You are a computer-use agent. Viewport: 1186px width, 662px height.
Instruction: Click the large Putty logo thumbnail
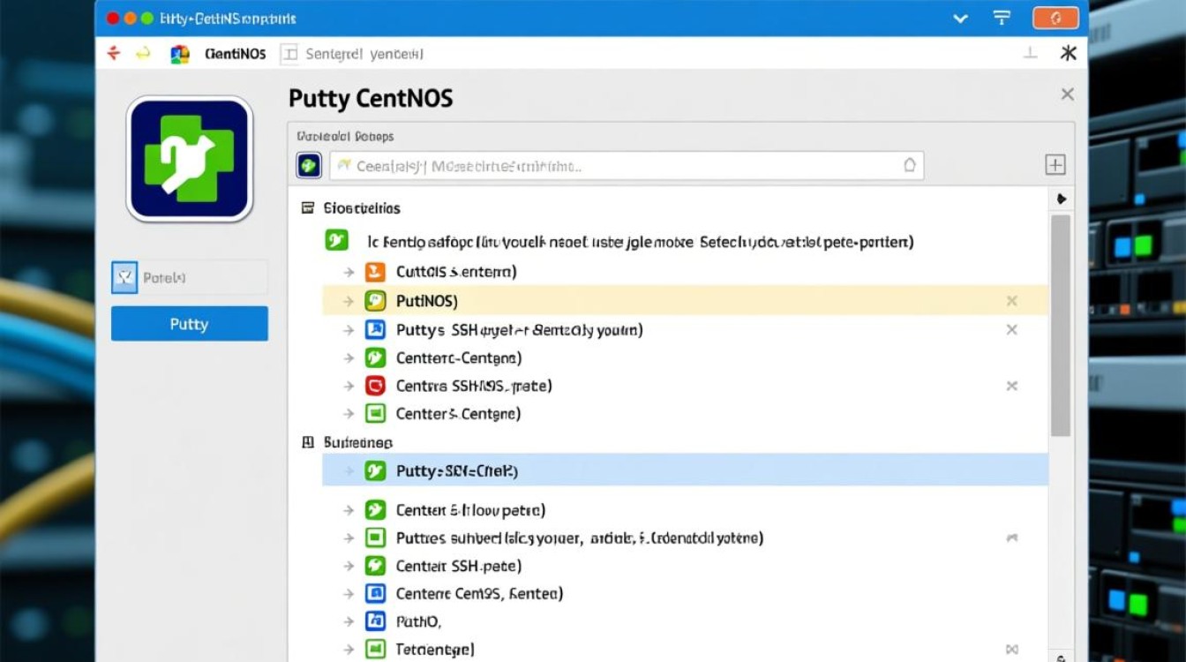(190, 159)
